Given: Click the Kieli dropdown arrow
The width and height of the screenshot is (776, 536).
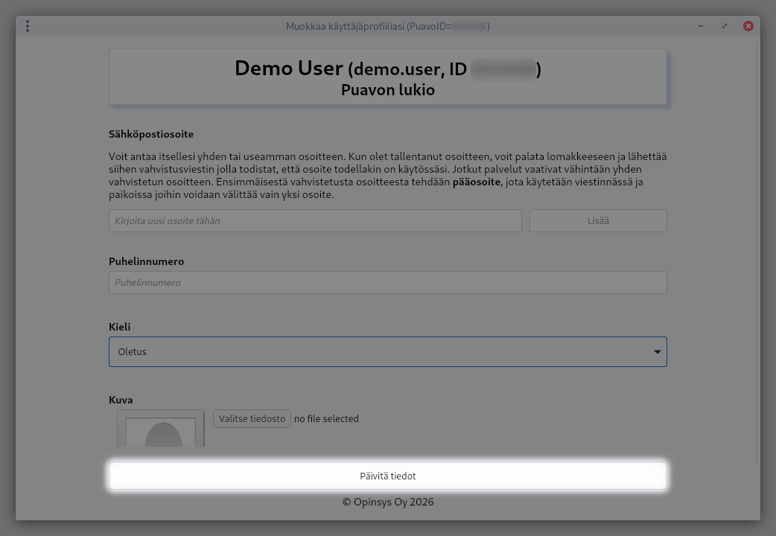Looking at the screenshot, I should point(657,352).
